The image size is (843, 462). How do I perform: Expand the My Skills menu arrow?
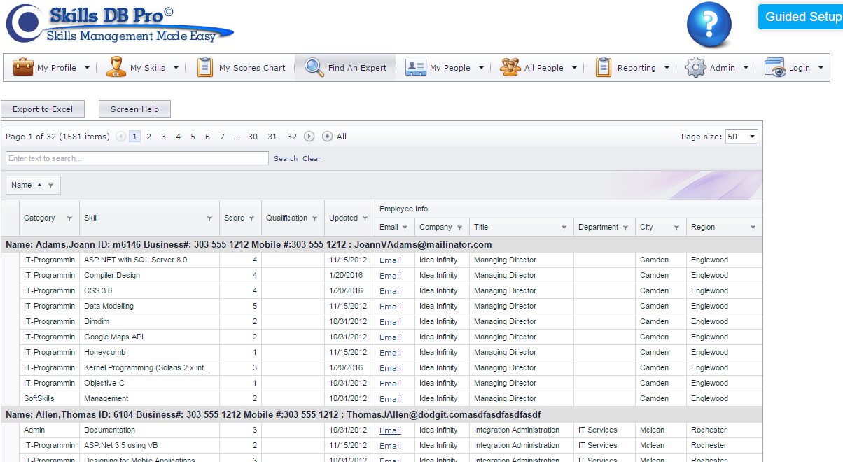[x=176, y=68]
